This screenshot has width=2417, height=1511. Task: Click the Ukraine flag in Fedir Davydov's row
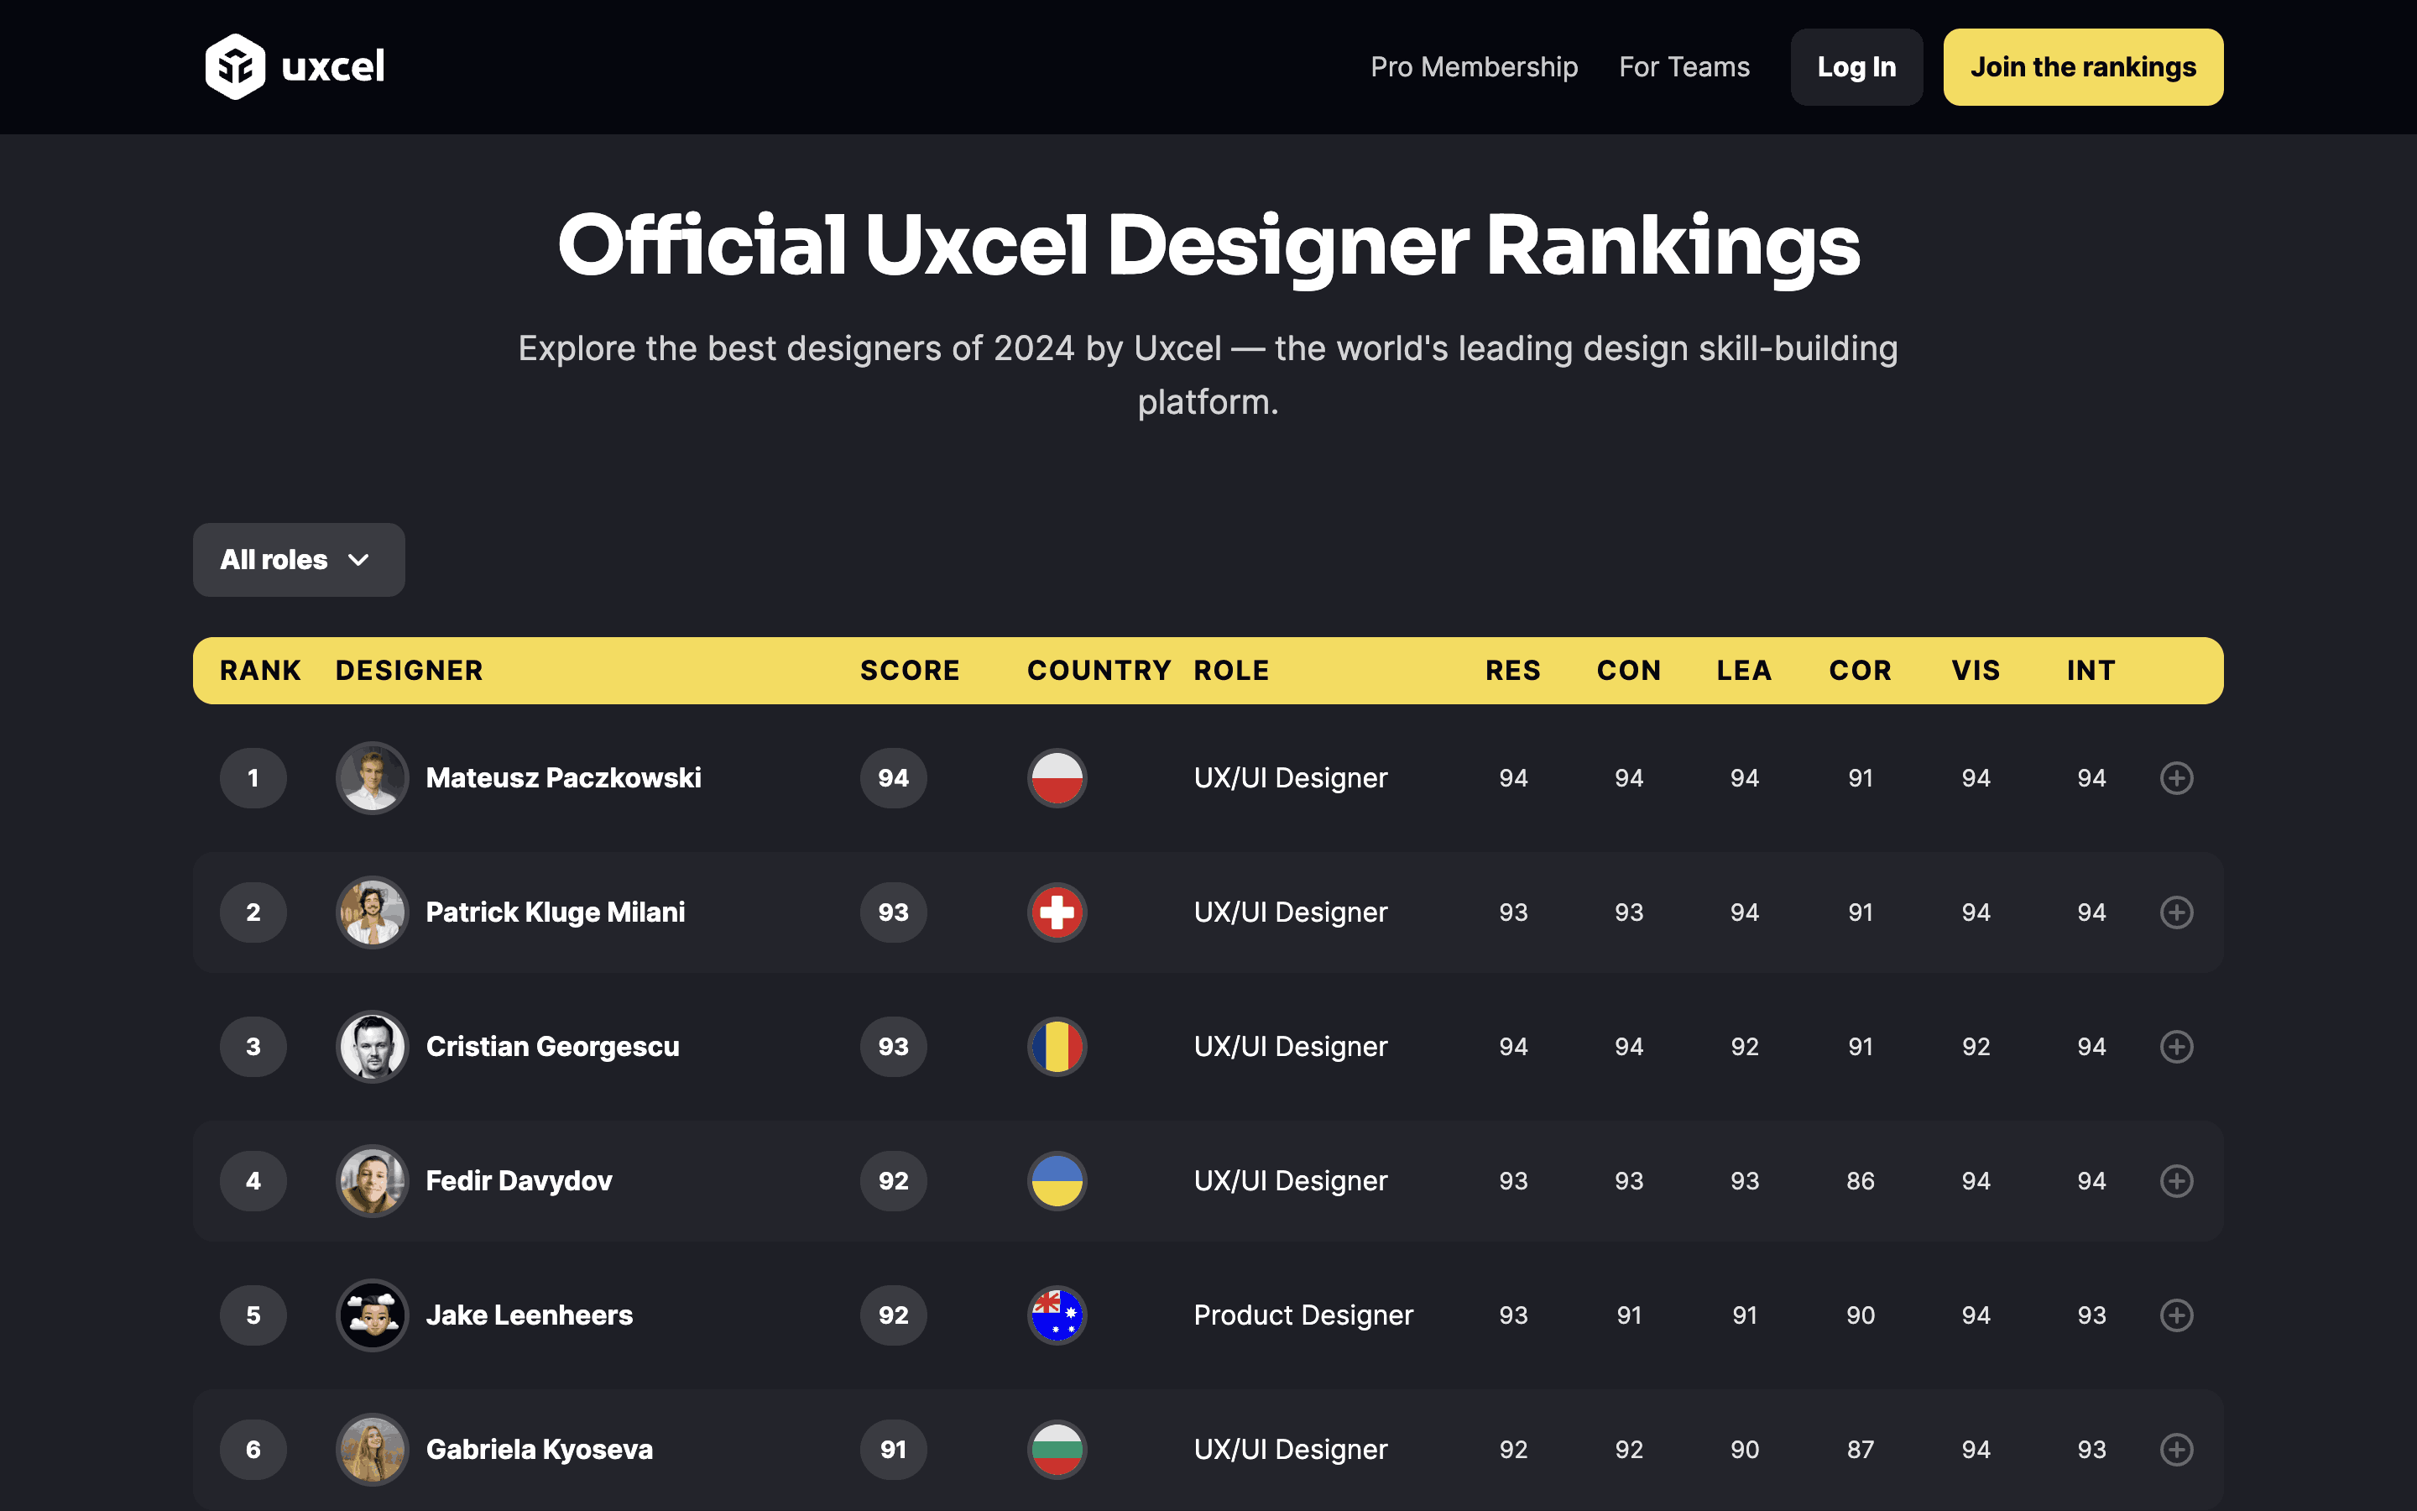pos(1056,1180)
